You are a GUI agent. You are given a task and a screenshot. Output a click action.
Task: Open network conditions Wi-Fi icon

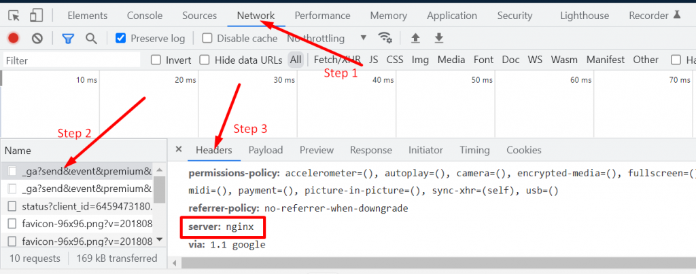[x=385, y=38]
